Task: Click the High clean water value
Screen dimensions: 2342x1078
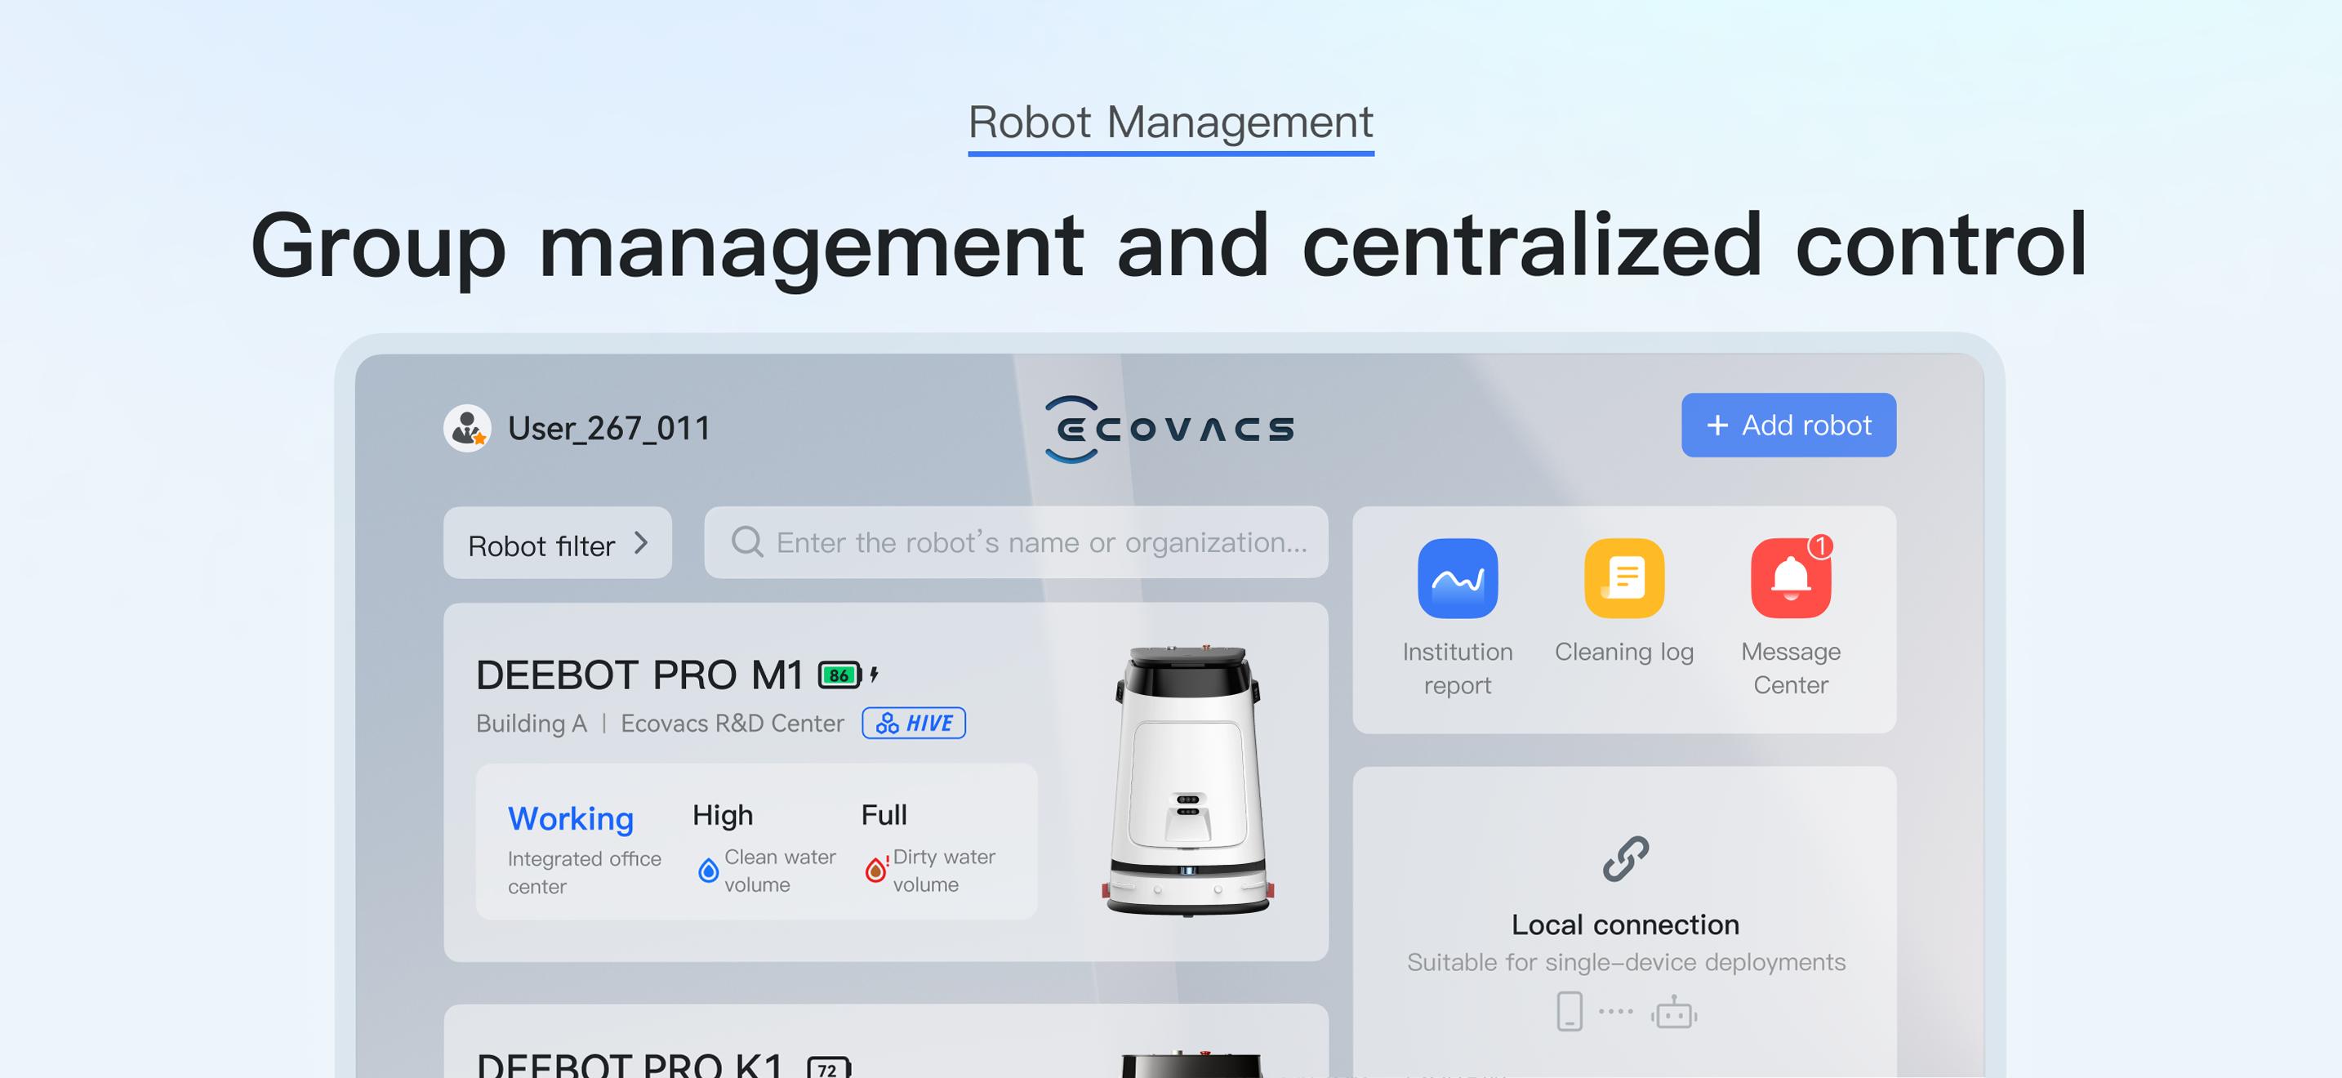Action: [722, 814]
